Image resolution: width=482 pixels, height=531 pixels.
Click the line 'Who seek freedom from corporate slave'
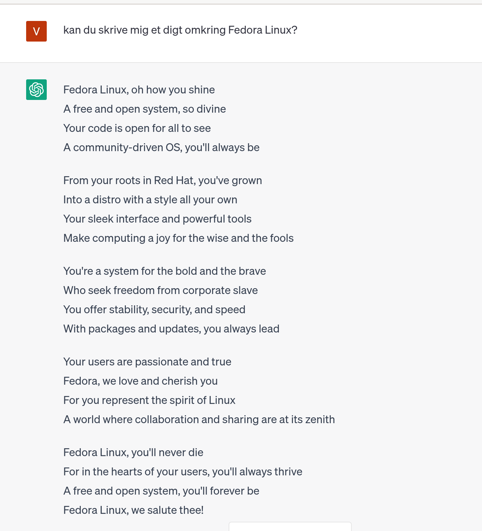pos(161,290)
